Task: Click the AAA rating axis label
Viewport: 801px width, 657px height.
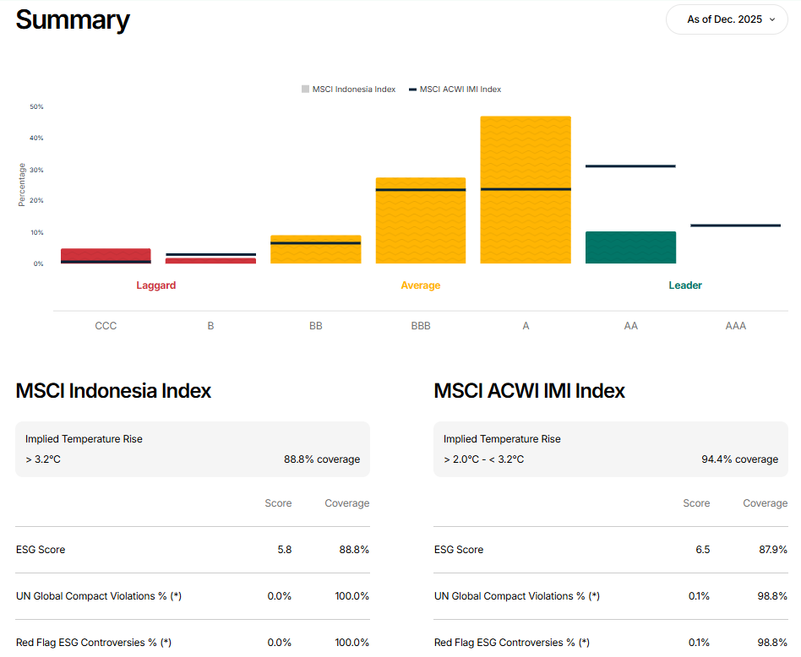Action: [736, 325]
